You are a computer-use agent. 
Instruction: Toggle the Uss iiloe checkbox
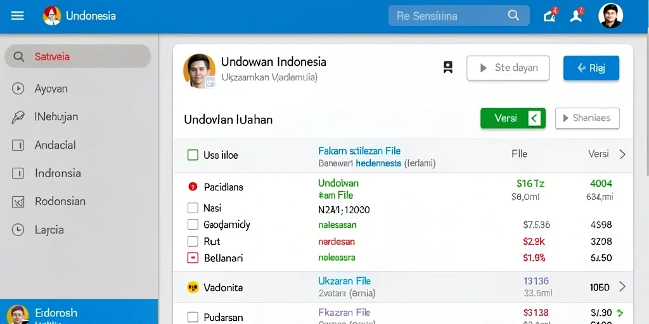pos(193,155)
